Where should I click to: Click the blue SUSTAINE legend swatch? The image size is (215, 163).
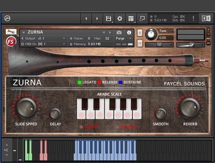click(x=120, y=82)
